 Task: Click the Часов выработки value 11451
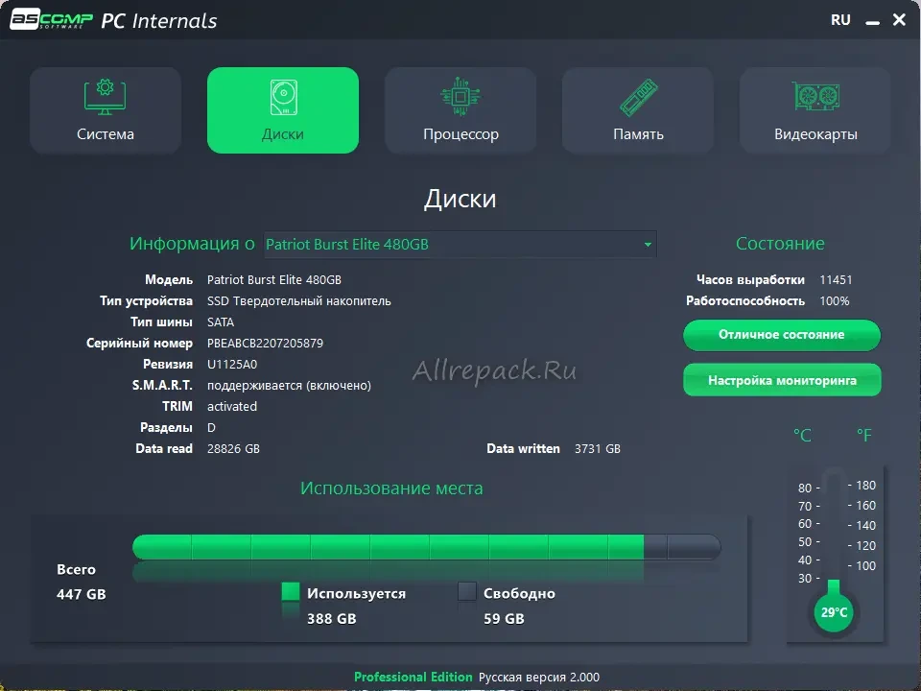point(836,279)
